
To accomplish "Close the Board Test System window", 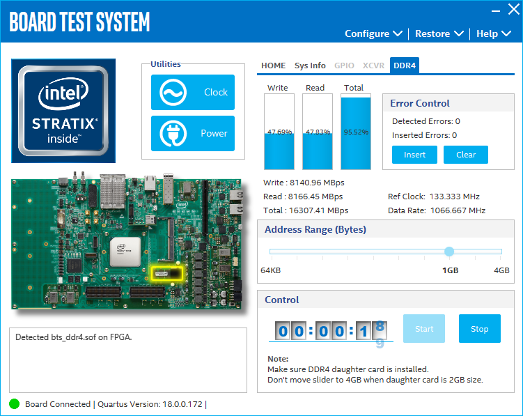I will pos(514,10).
